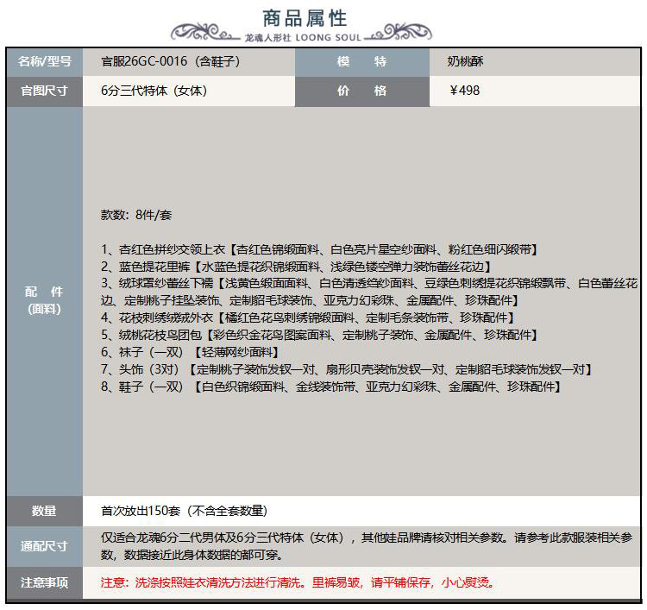647x610 pixels.
Task: Click the 配件(面料) label cell
Action: pos(45,300)
